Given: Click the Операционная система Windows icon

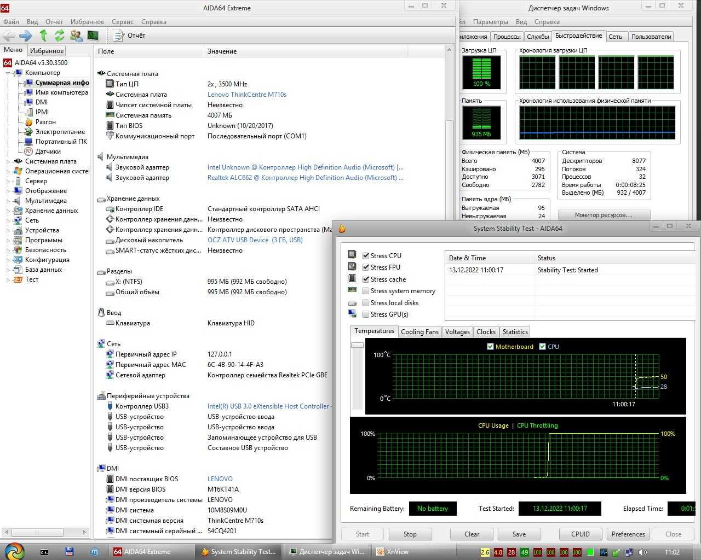Looking at the screenshot, I should (18, 171).
